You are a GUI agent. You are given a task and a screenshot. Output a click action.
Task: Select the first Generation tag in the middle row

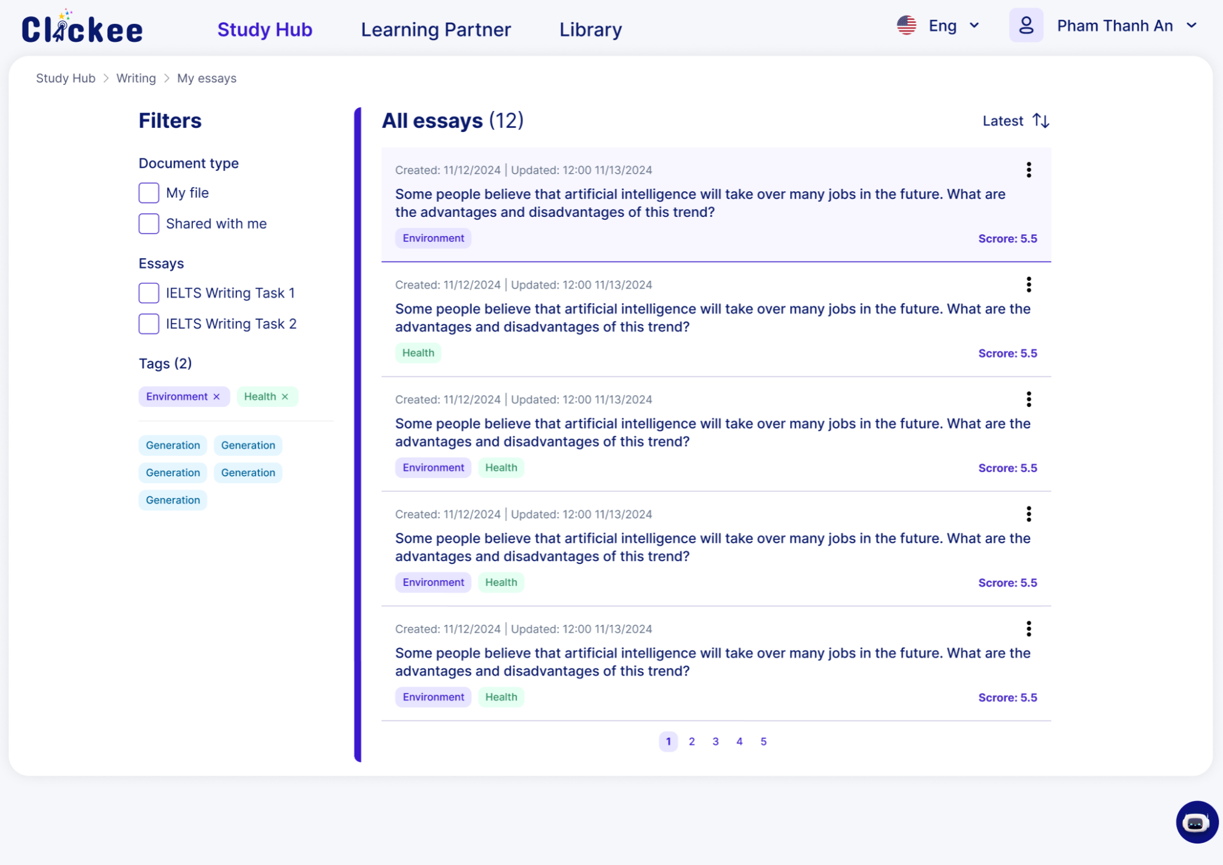[173, 473]
